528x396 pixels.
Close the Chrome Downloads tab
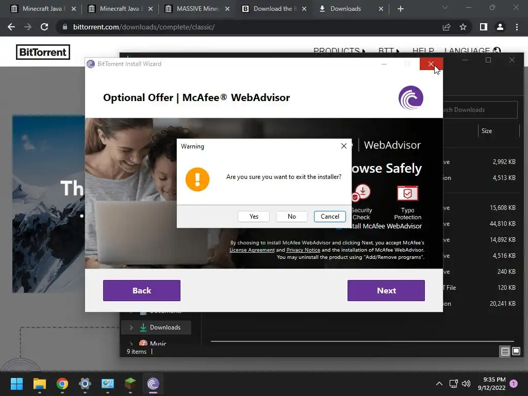coord(381,9)
